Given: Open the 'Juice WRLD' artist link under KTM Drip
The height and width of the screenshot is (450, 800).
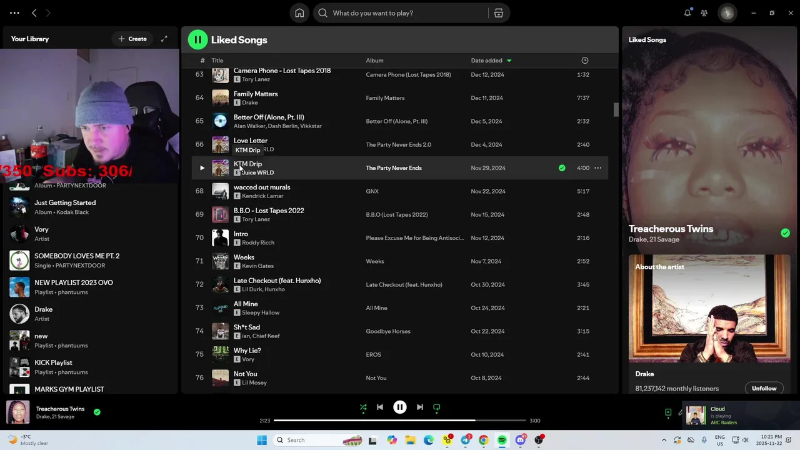Looking at the screenshot, I should pos(257,172).
